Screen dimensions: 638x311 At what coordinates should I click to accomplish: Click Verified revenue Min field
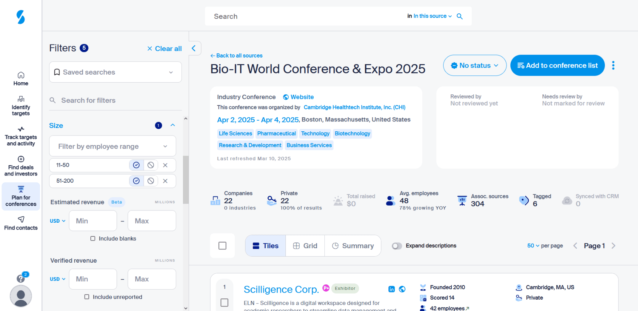coord(93,279)
